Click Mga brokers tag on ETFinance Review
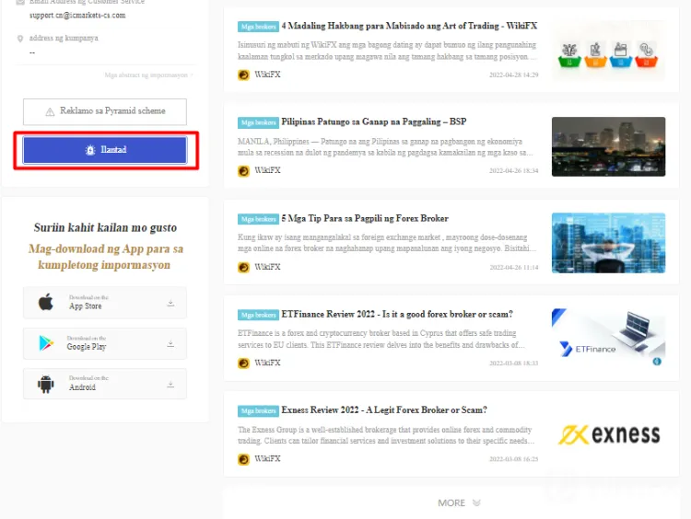 click(x=258, y=315)
